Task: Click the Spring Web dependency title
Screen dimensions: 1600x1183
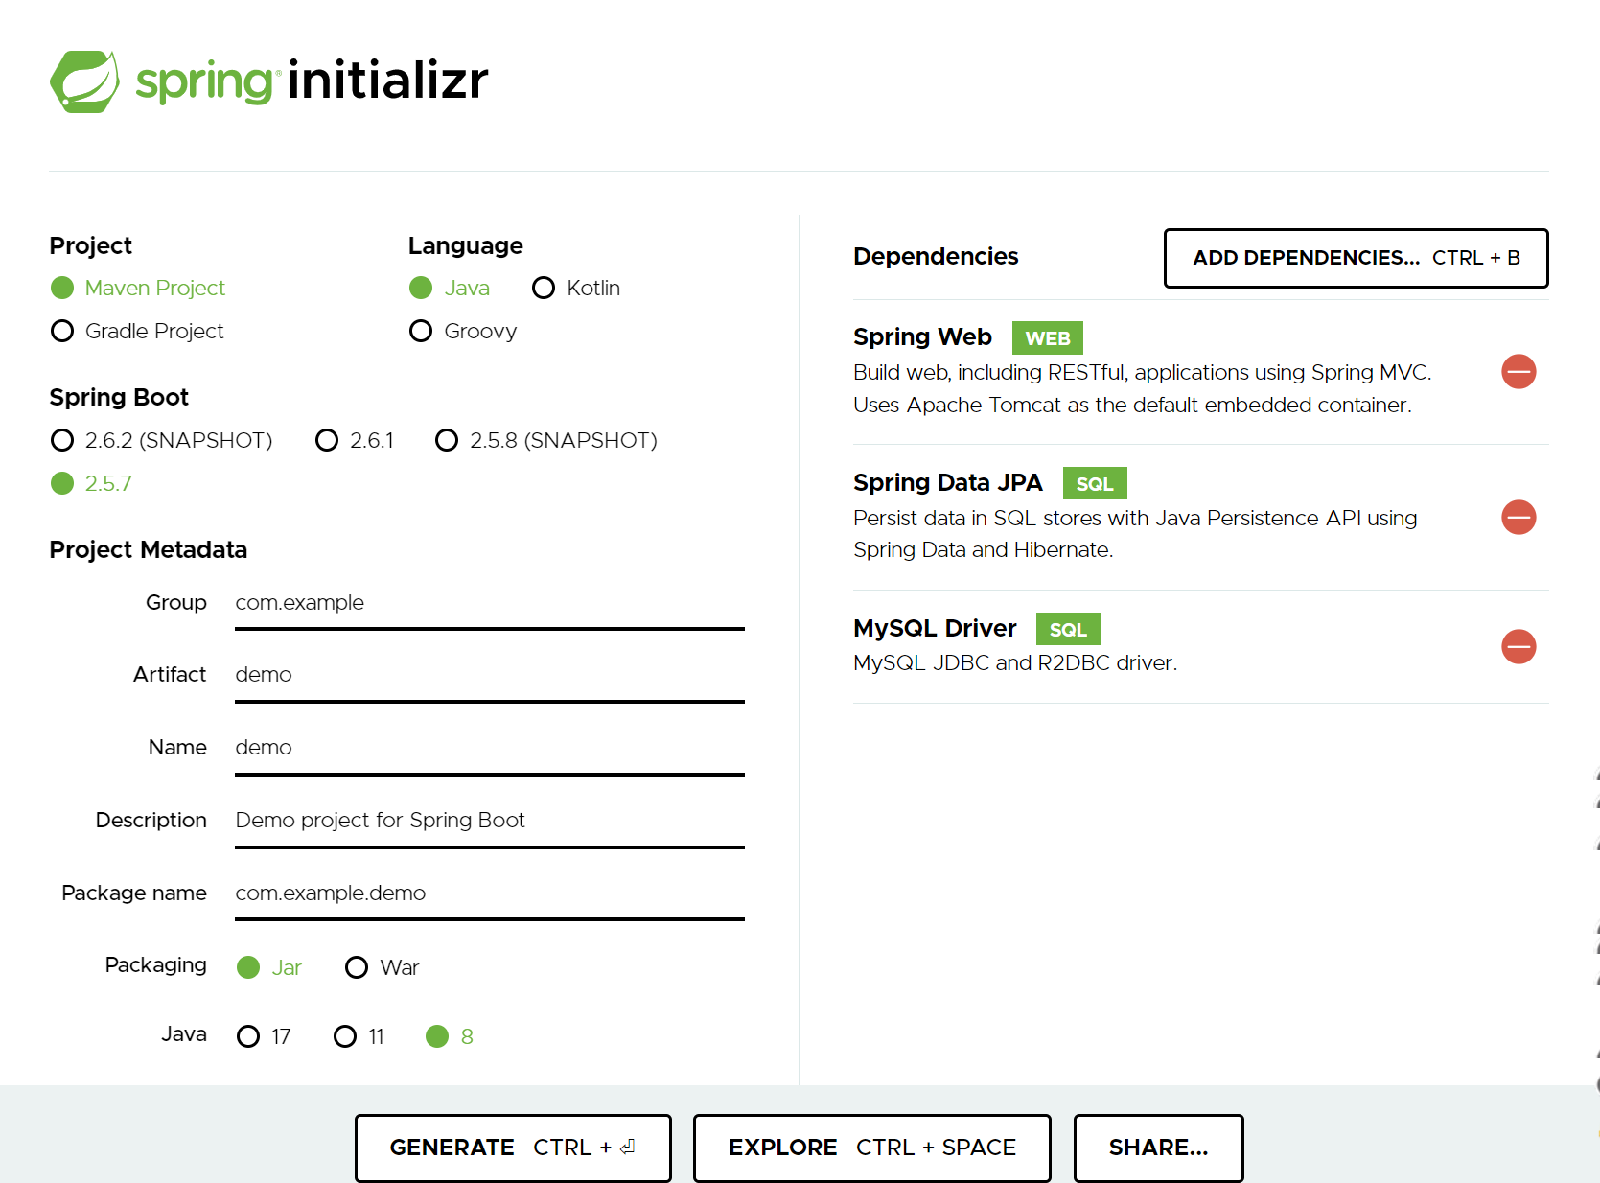Action: (x=922, y=337)
